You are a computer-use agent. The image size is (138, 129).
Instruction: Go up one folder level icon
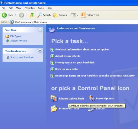tap(32, 15)
